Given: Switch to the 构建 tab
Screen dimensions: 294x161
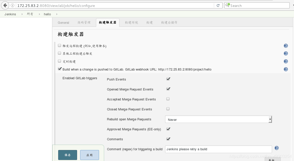Looking at the screenshot, I should click(150, 22).
